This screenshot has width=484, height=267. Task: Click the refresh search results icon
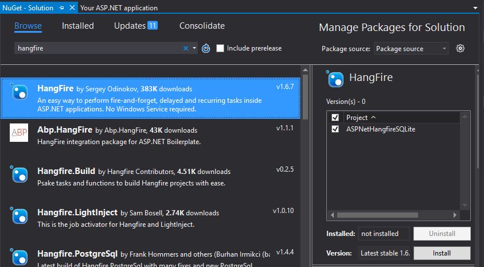coord(206,48)
